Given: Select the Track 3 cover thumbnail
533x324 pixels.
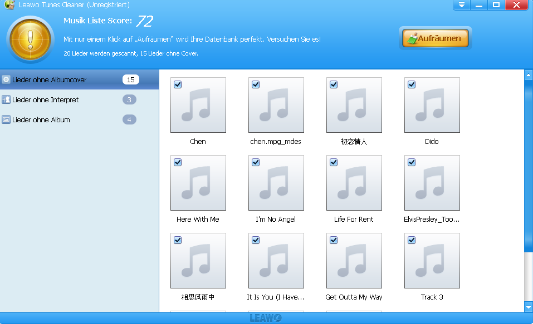Looking at the screenshot, I should tap(432, 261).
